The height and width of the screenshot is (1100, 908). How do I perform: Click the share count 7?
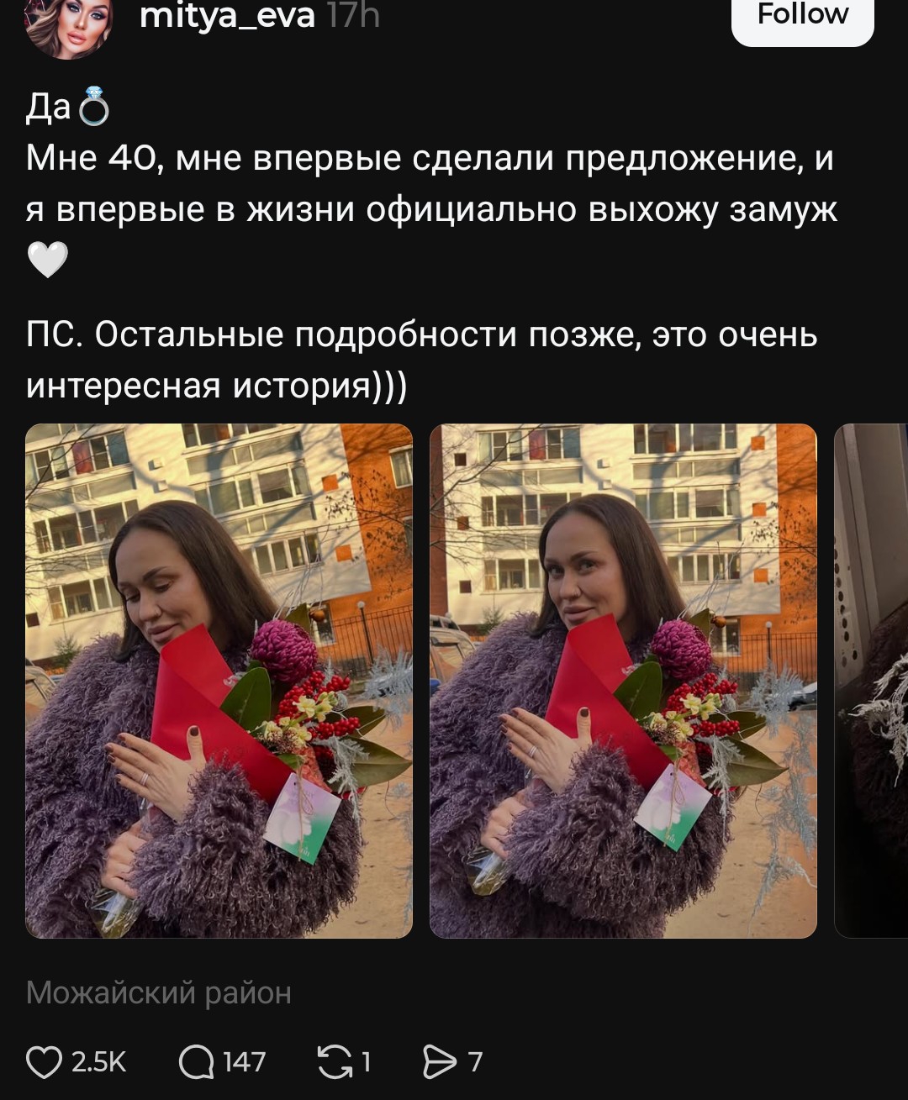click(x=475, y=1062)
